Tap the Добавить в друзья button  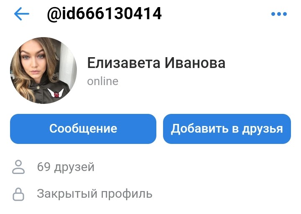227,129
